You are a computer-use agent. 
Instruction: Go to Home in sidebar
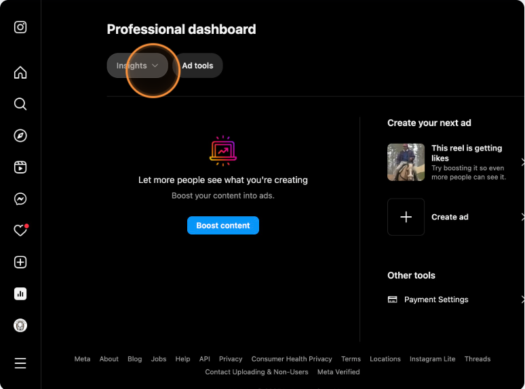tap(20, 73)
